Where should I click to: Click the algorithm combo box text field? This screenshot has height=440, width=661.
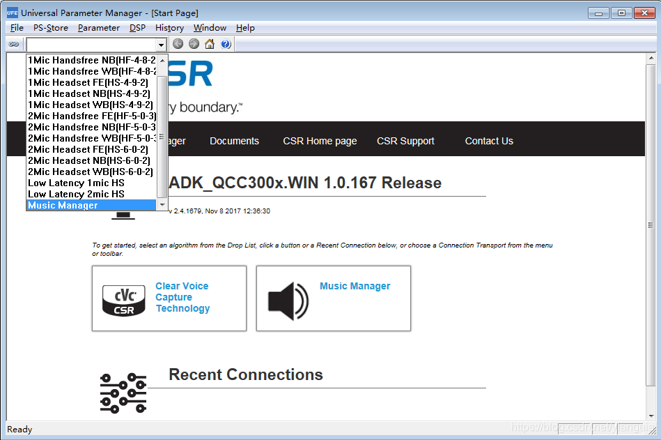point(91,45)
